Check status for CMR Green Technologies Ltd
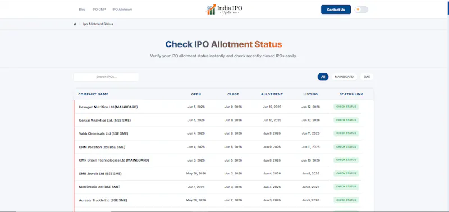The height and width of the screenshot is (212, 449). 346,160
